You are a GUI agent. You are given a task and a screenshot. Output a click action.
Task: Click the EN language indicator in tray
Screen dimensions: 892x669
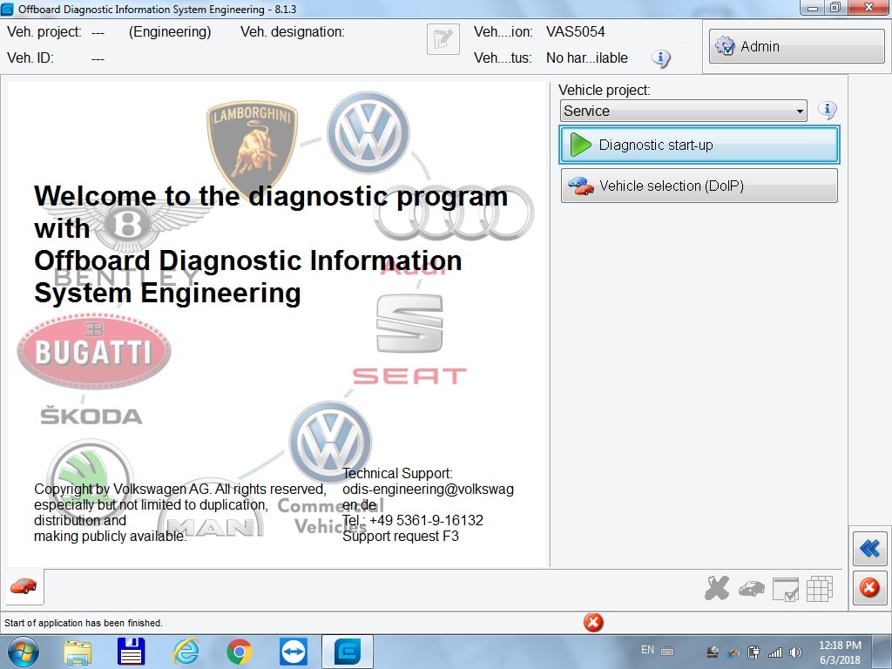pyautogui.click(x=647, y=650)
